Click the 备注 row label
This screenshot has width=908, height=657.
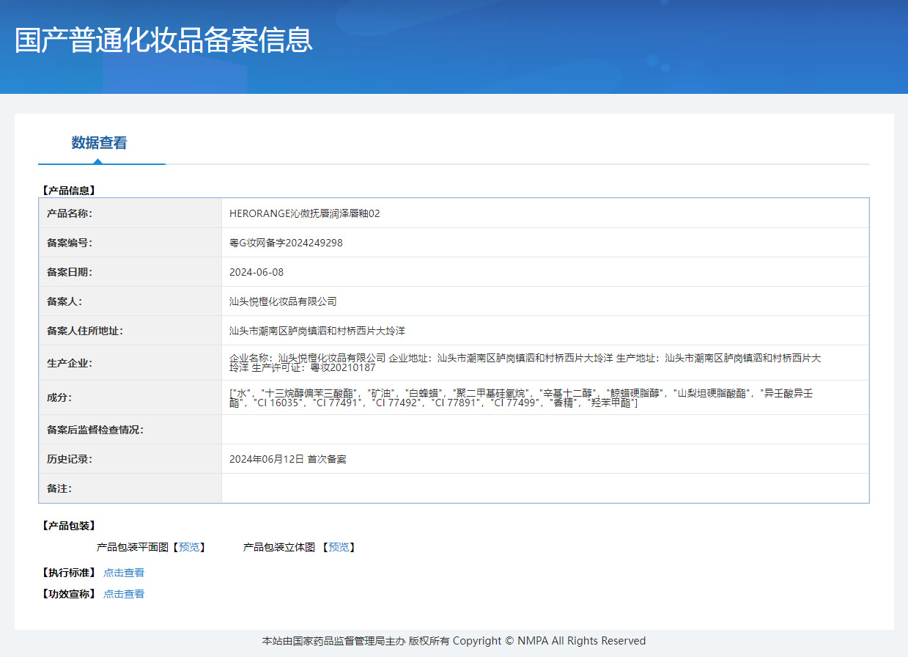[59, 488]
